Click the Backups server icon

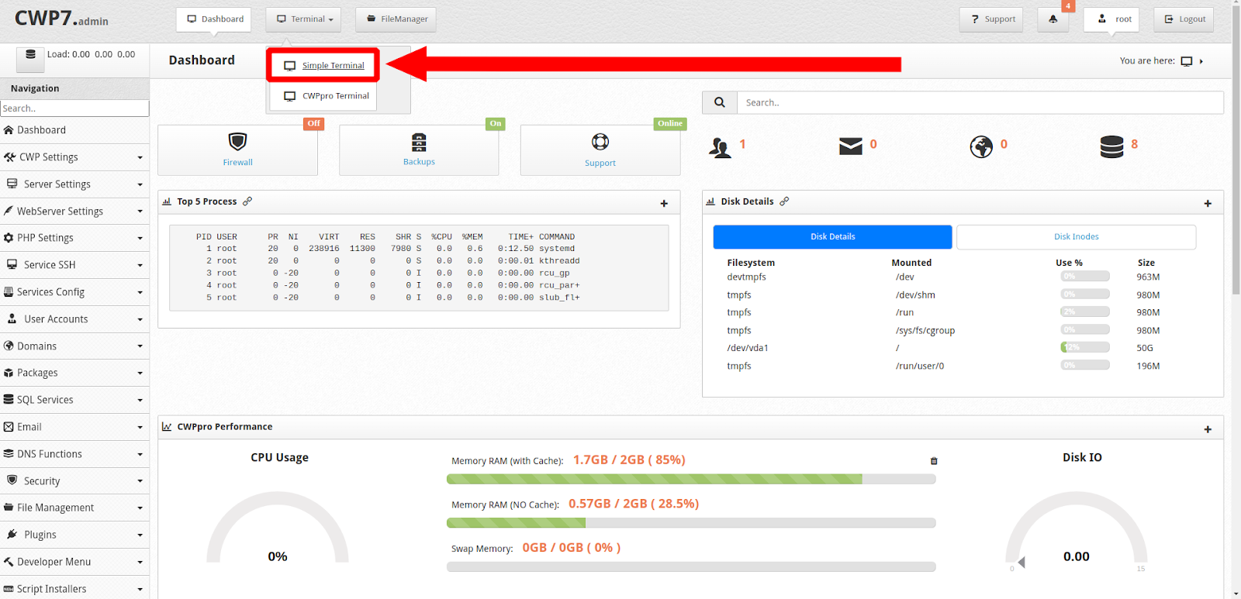[419, 142]
